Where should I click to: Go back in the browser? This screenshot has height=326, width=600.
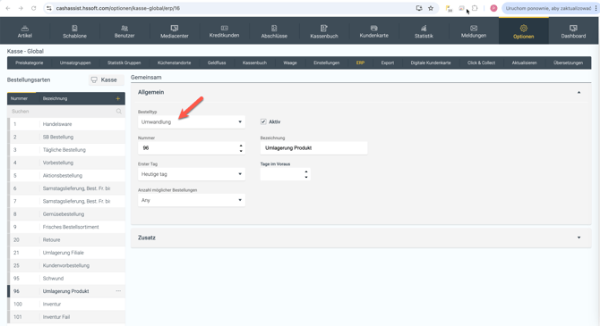(8, 8)
